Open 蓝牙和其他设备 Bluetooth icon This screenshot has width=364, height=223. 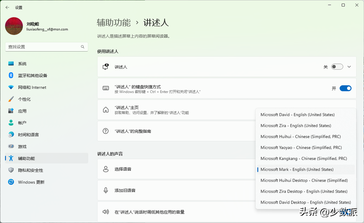click(x=11, y=76)
